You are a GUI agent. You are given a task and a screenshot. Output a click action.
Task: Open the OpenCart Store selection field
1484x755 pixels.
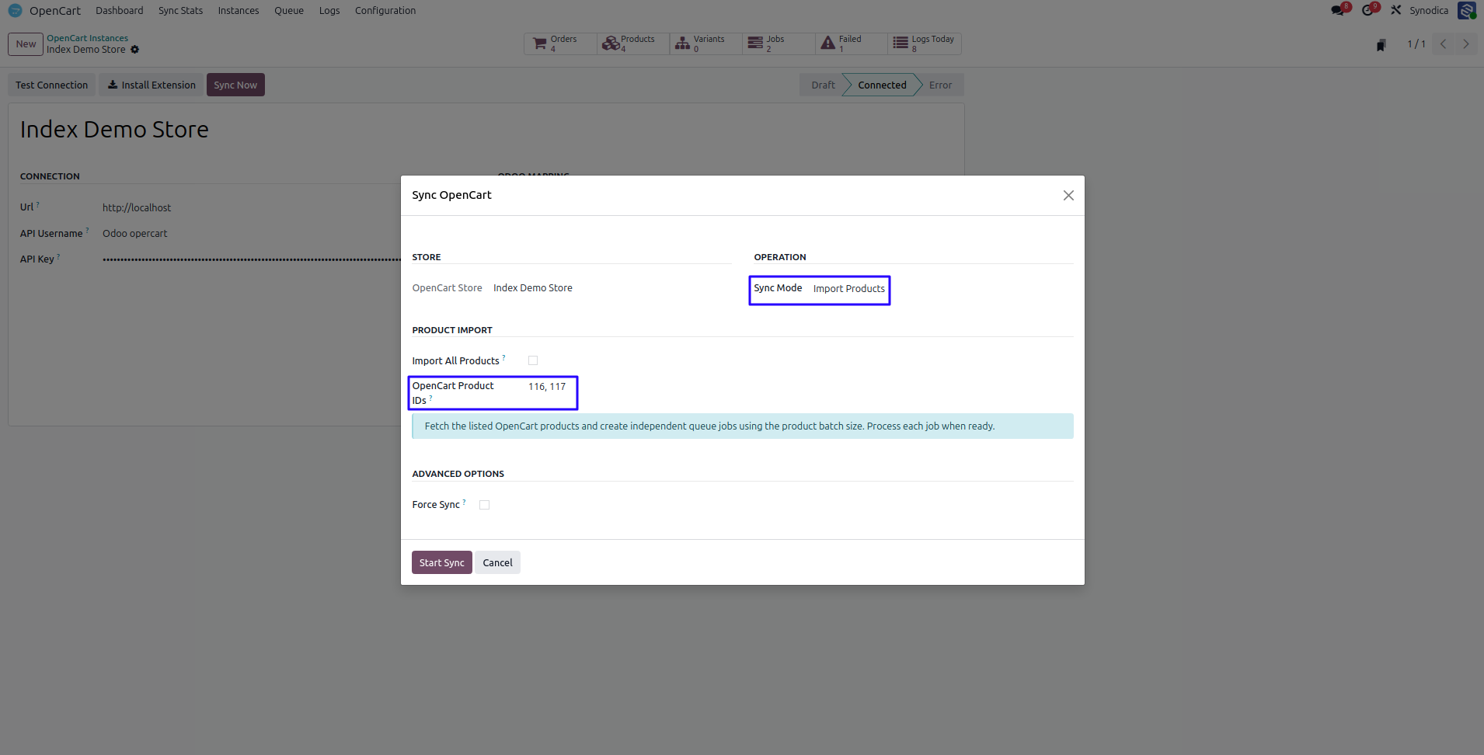[x=533, y=288]
